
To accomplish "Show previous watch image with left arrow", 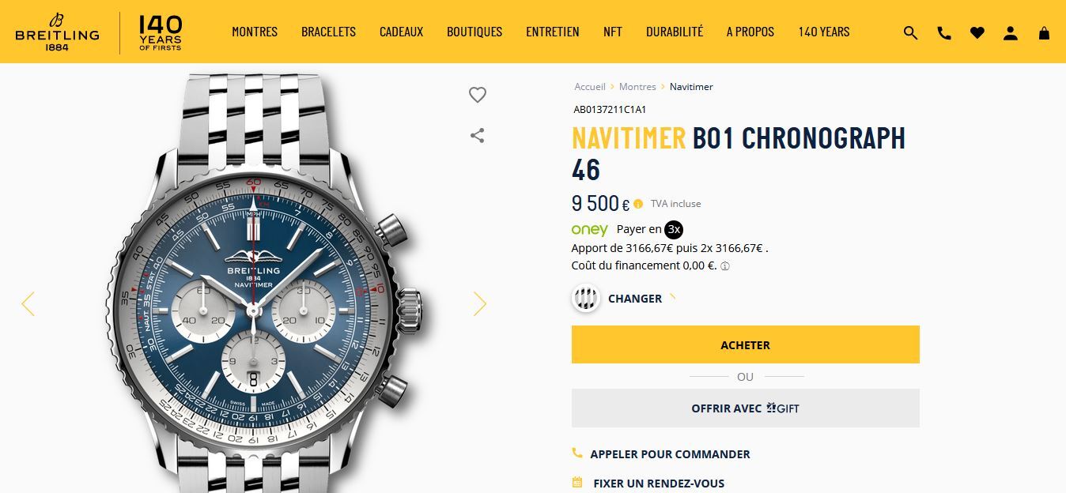I will (28, 303).
